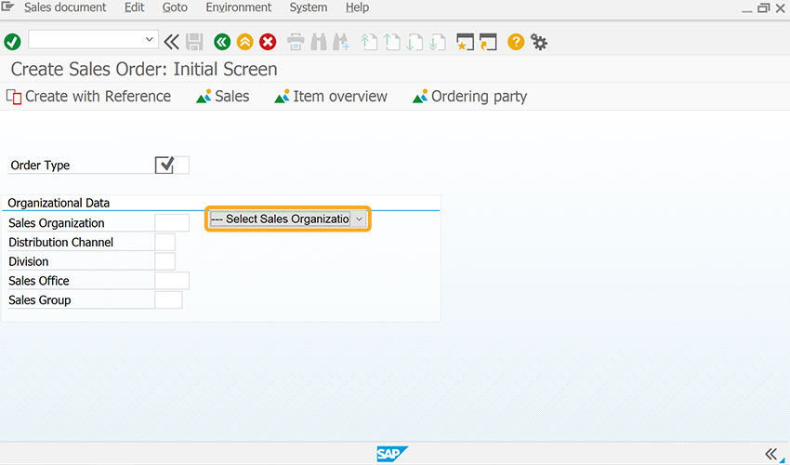Image resolution: width=790 pixels, height=465 pixels.
Task: Click the Create New Session icon
Action: 465,42
